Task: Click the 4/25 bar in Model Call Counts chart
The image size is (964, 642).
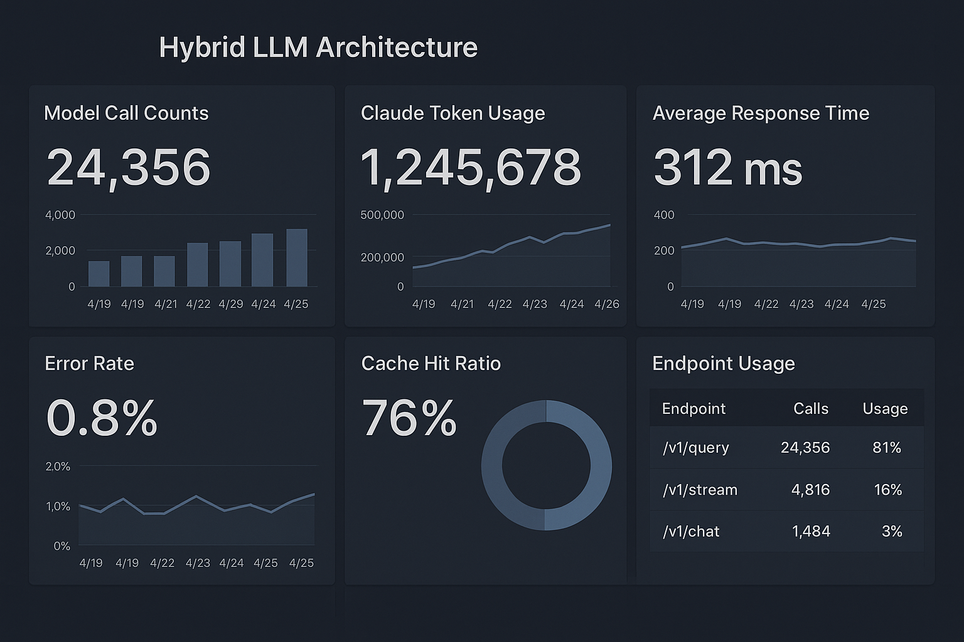Action: 297,258
